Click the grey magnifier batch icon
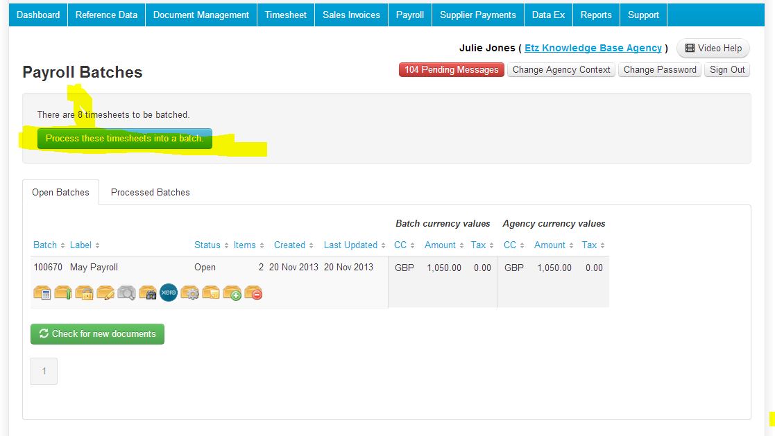775x436 pixels. (x=126, y=293)
